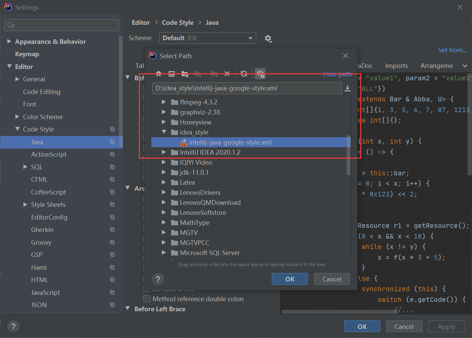
Task: Refresh the file tree with the refresh icon
Action: pos(244,74)
